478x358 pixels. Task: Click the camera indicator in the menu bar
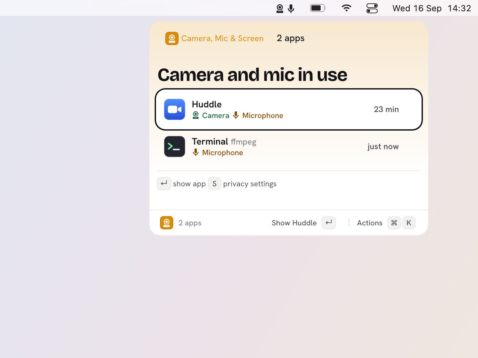280,8
